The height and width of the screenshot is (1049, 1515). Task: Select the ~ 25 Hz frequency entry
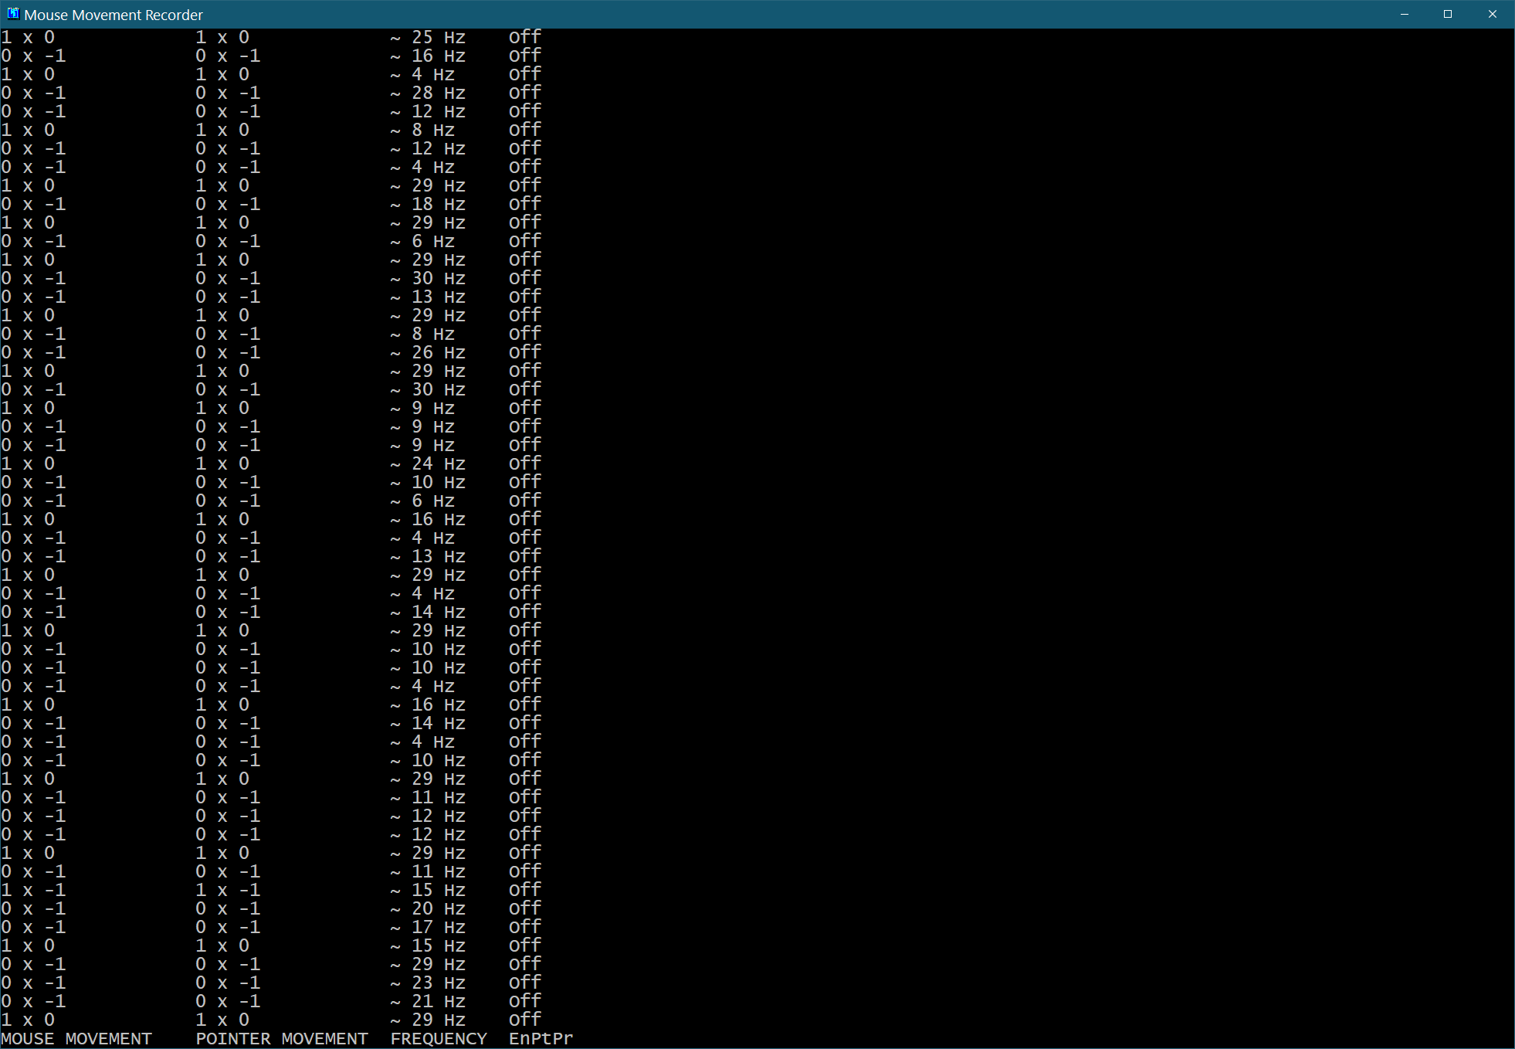click(428, 37)
